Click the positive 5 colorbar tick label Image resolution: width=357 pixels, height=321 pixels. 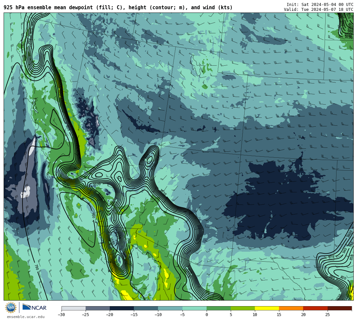[x=231, y=315]
